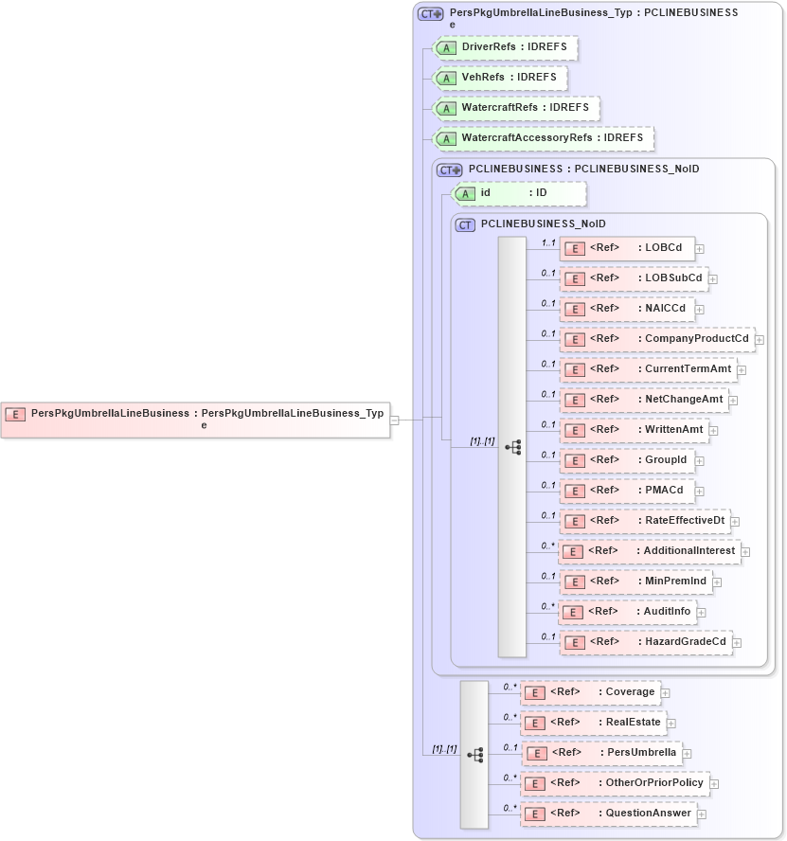
Task: Click the compositor icon next to the Coverage group
Action: pyautogui.click(x=476, y=754)
